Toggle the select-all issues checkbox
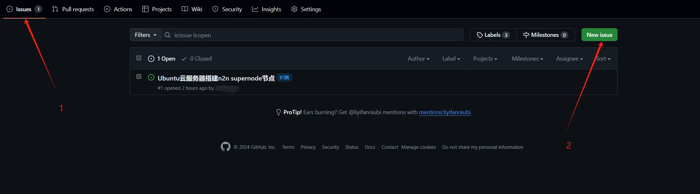The width and height of the screenshot is (700, 194). tap(139, 58)
